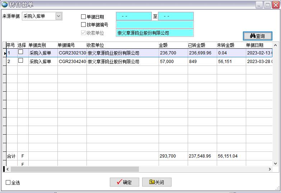The height and width of the screenshot is (193, 281).
Task: Tick the selection box for row 2
Action: point(21,61)
